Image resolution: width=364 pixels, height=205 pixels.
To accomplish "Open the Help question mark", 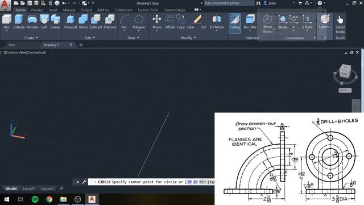I will pyautogui.click(x=320, y=3).
